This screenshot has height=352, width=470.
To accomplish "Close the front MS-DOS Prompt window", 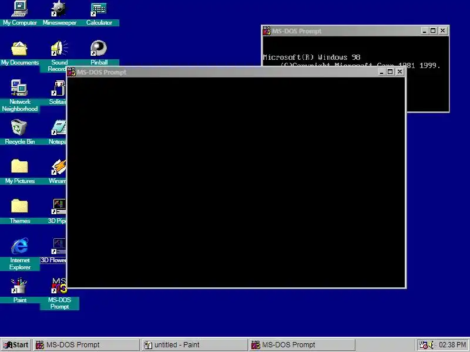I will [399, 72].
